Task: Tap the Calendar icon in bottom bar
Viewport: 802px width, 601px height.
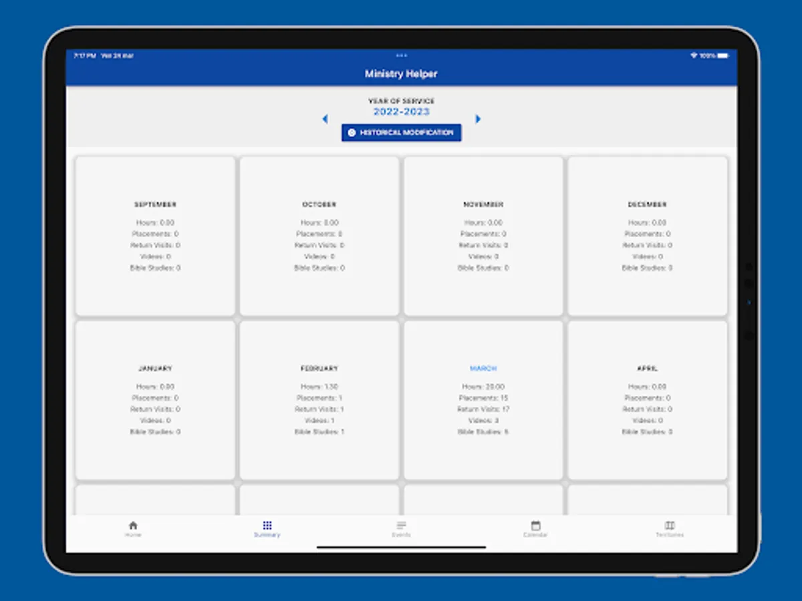Action: coord(535,526)
